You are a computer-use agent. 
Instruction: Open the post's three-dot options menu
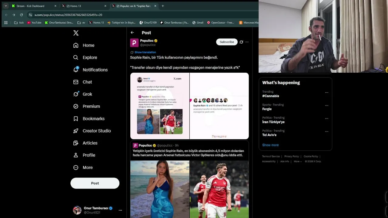pos(247,42)
